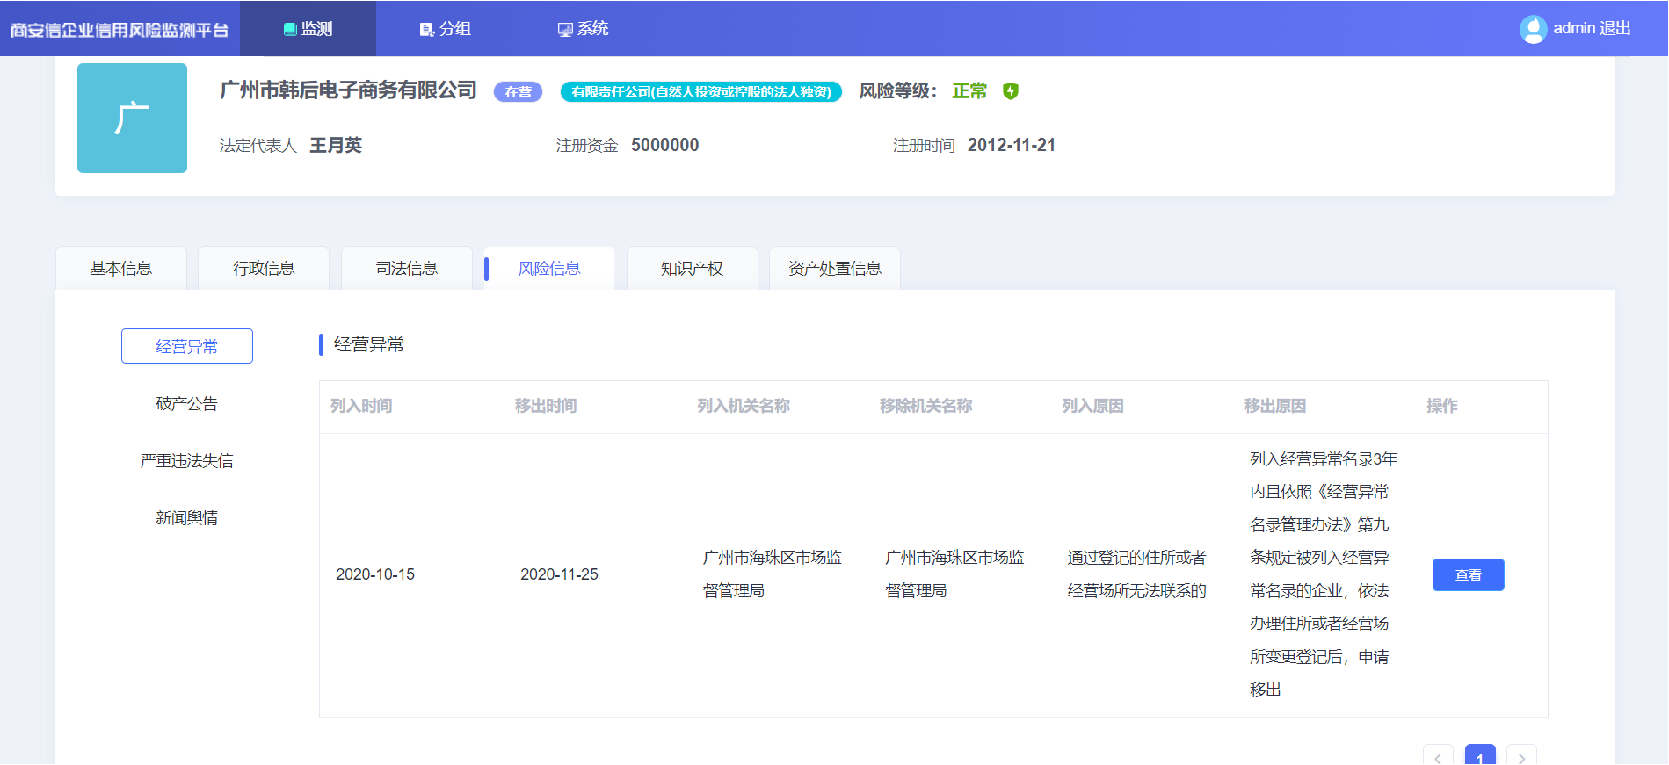Click the 查看 button in the row
Screen dimensions: 1669x765
coord(1469,574)
